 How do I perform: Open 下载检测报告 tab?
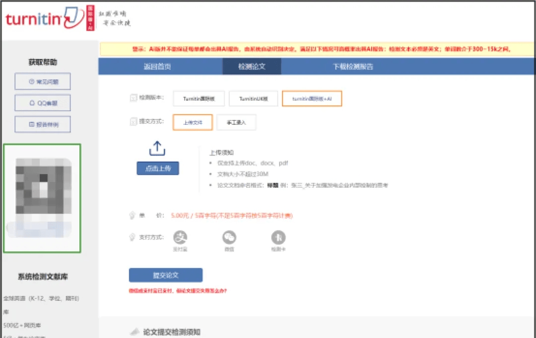[353, 66]
